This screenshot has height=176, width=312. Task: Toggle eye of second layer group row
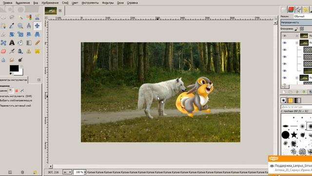click(285, 43)
